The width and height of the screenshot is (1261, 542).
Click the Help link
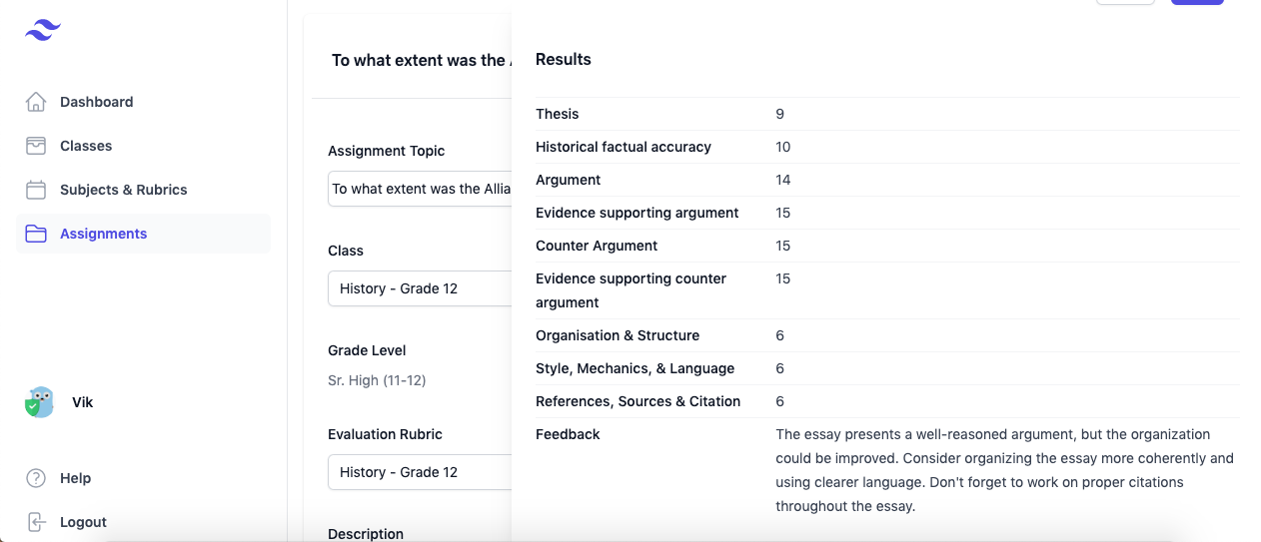(x=75, y=478)
